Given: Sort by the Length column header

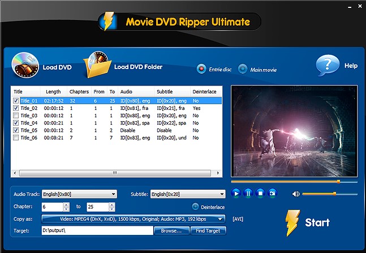Looking at the screenshot, I should [54, 92].
